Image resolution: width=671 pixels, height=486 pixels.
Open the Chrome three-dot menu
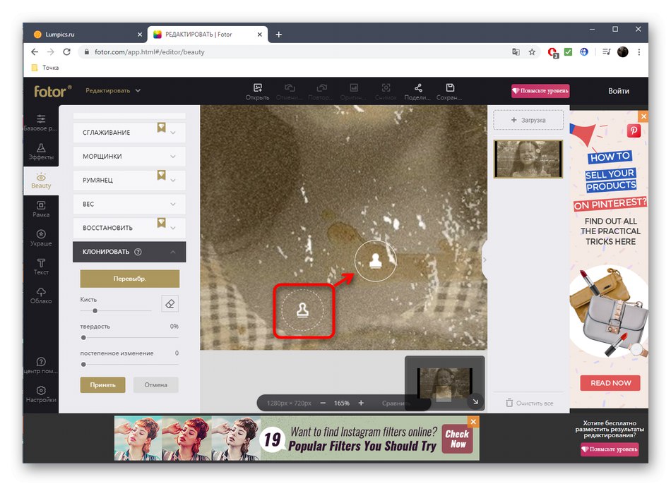click(x=639, y=51)
